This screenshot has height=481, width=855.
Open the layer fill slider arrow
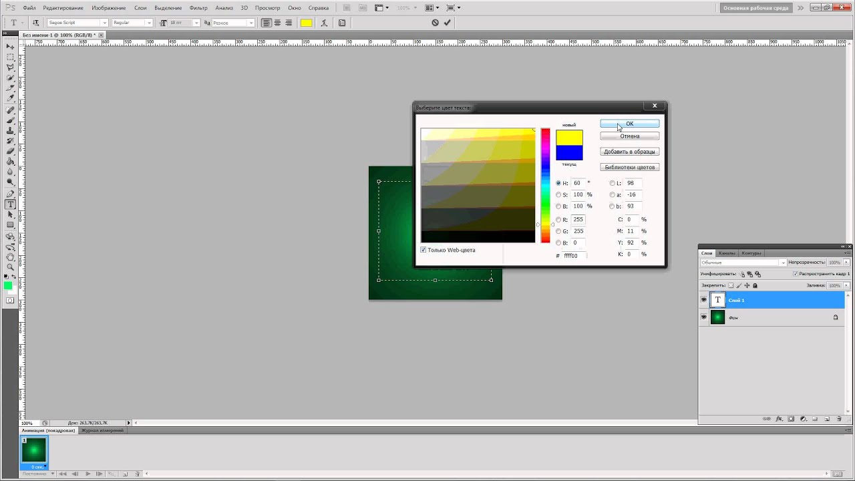point(846,285)
